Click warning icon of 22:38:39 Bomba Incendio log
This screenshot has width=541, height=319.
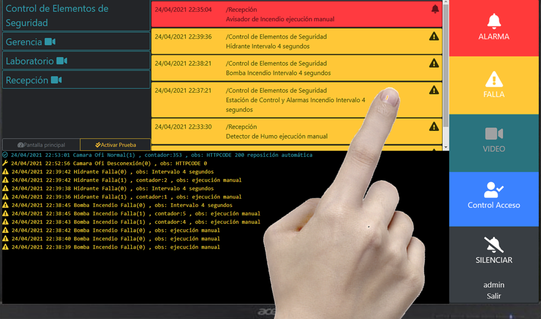tap(5, 246)
